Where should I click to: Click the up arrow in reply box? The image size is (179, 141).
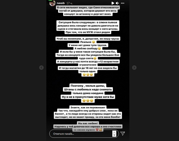114,132
